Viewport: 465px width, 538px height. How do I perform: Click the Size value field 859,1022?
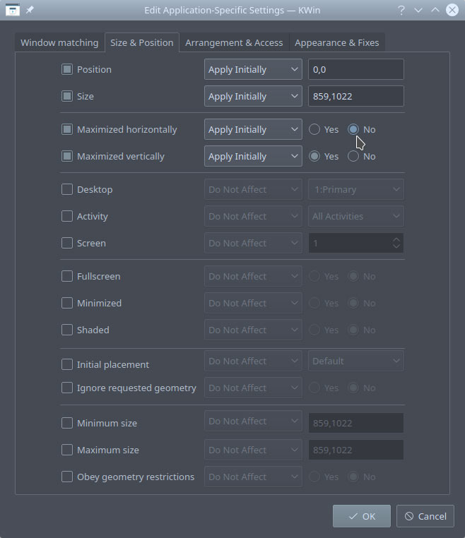[x=355, y=96]
